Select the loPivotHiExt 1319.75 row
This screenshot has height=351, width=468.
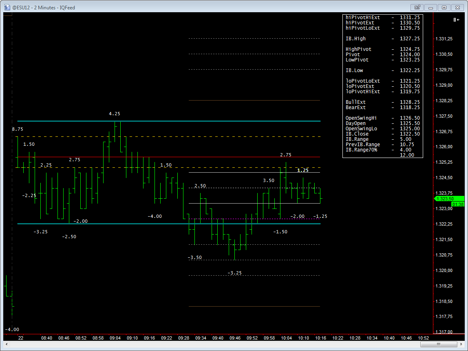(383, 92)
